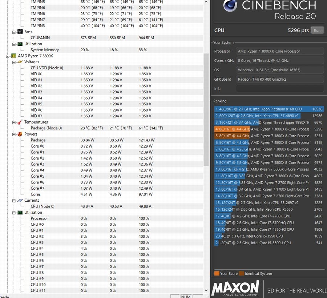Click the Processor field AMD Ryzen 7 3800X
The image size is (327, 298).
[280, 51]
